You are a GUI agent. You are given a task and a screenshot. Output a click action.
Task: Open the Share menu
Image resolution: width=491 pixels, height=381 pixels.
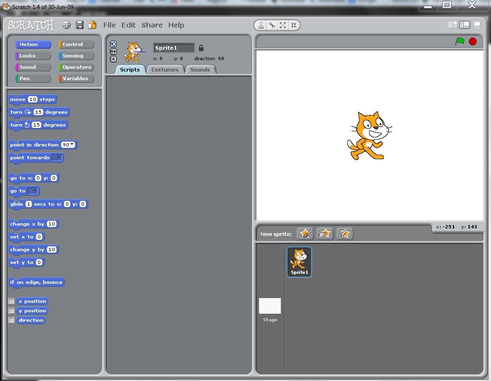point(152,25)
